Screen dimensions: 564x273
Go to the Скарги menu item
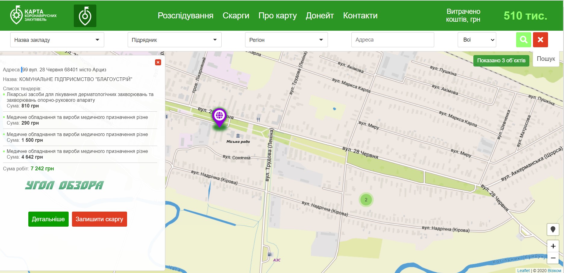236,16
